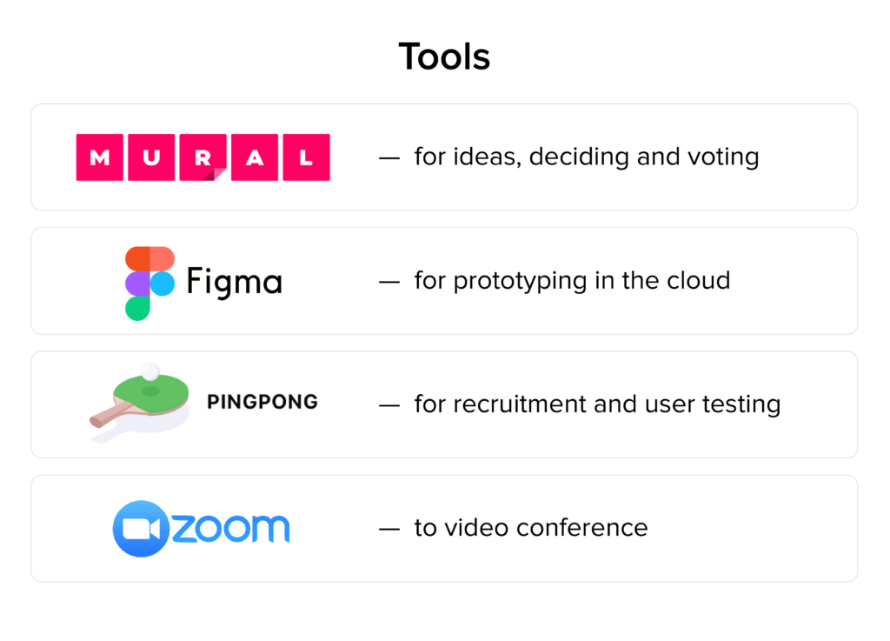Click the U tile in the MURAL logo
Screen dimensions: 890x641
tap(151, 157)
